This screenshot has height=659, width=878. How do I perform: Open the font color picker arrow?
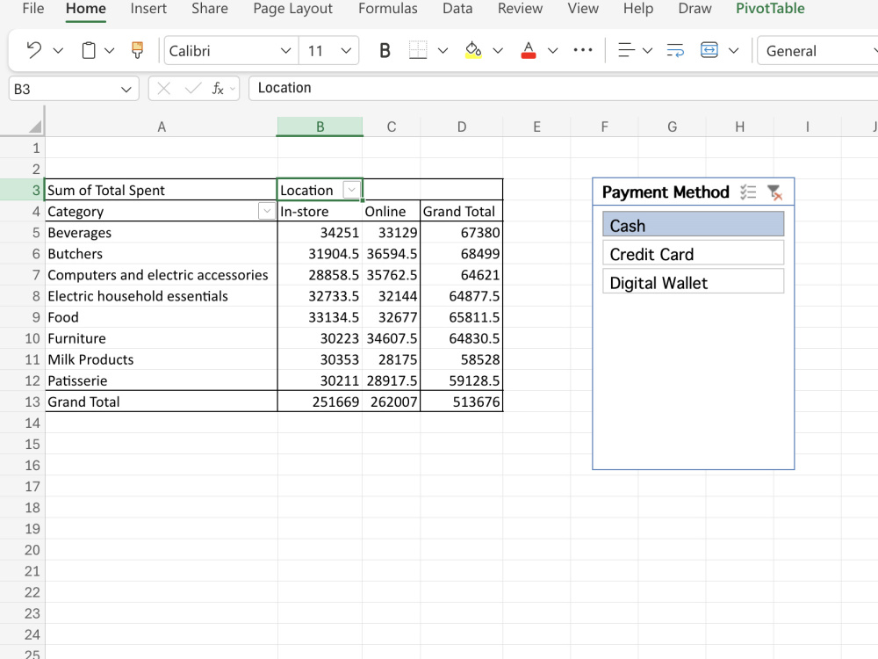tap(552, 51)
